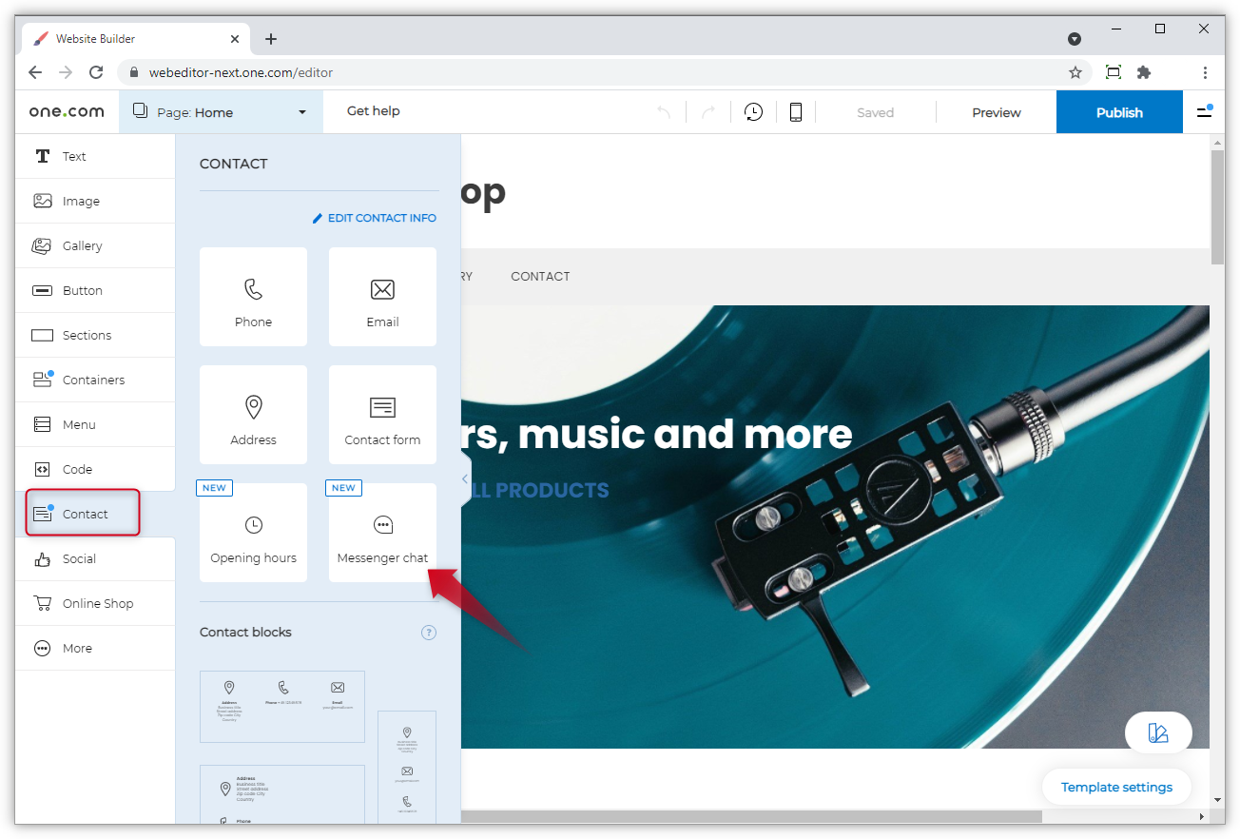Add the Address component
This screenshot has width=1240, height=839.
253,415
